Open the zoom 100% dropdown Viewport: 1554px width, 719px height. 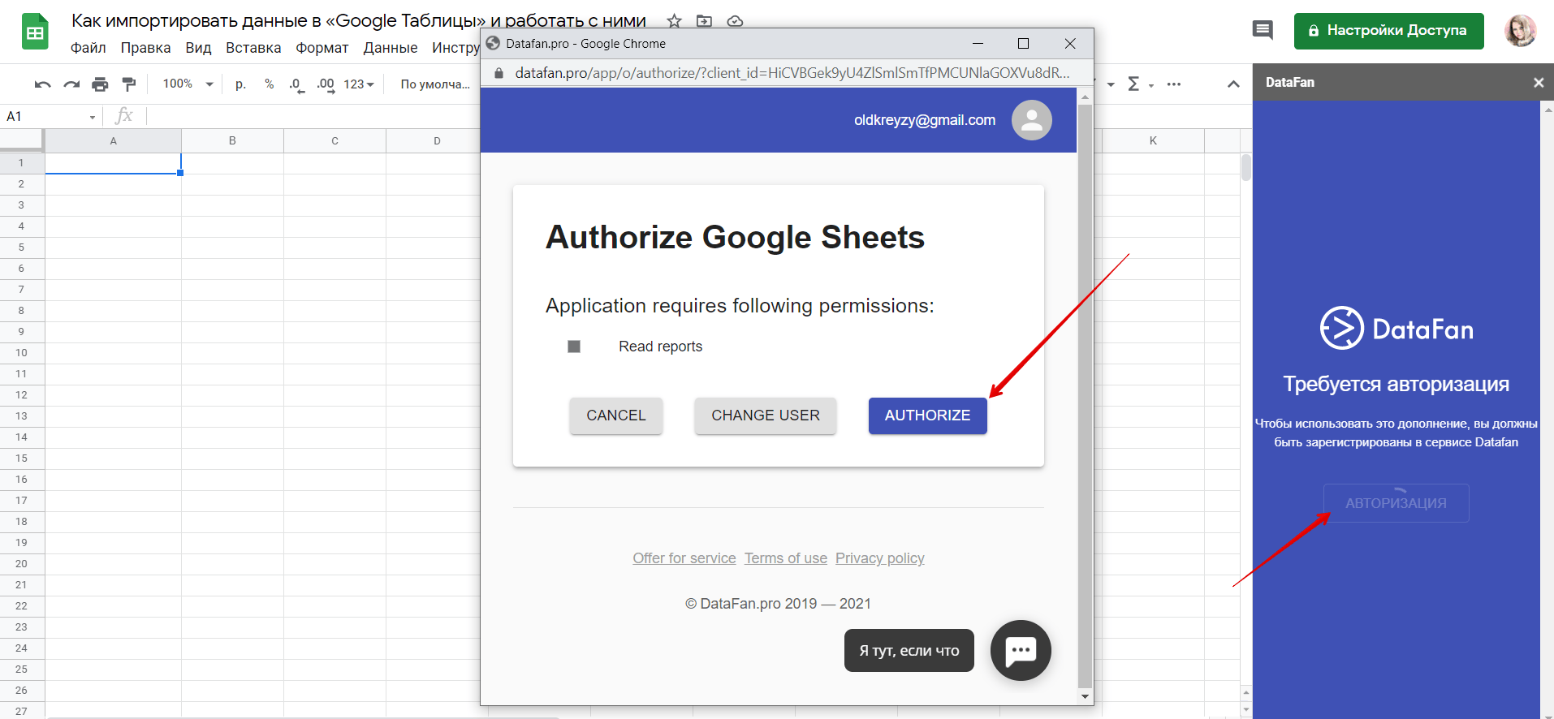pos(188,84)
